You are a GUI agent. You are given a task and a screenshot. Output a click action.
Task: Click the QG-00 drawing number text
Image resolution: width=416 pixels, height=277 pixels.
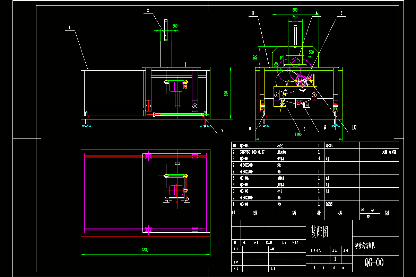374,263
